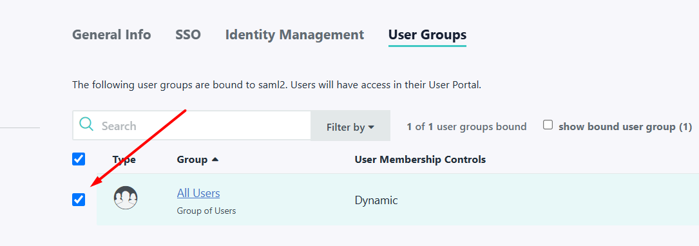This screenshot has height=246, width=699.
Task: Enable the show bound user group checkbox
Action: [x=548, y=125]
